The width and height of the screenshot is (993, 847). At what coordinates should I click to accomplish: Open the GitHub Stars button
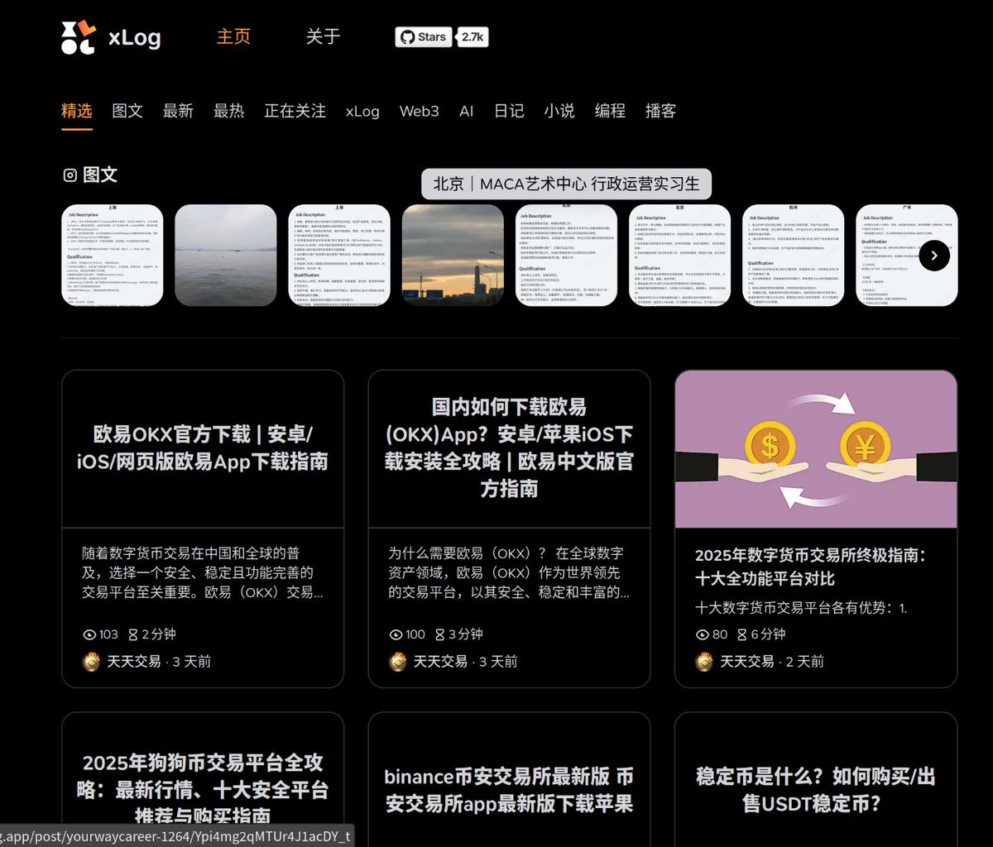[423, 37]
